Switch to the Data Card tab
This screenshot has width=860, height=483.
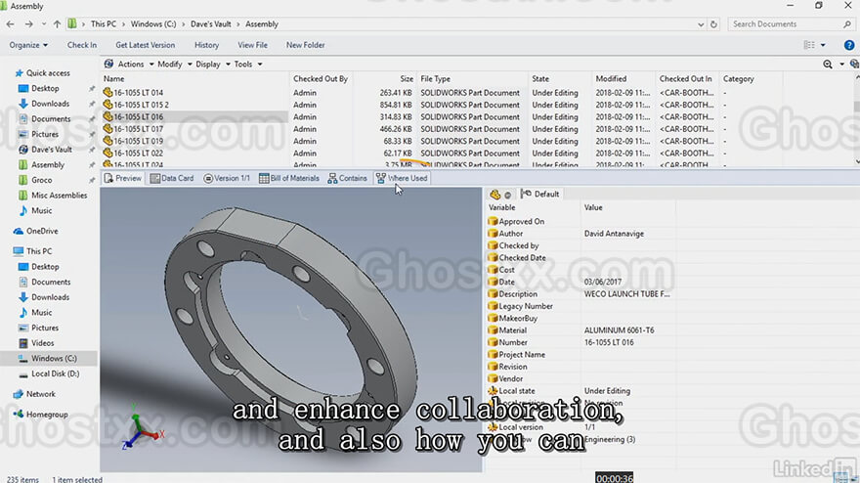pyautogui.click(x=172, y=178)
